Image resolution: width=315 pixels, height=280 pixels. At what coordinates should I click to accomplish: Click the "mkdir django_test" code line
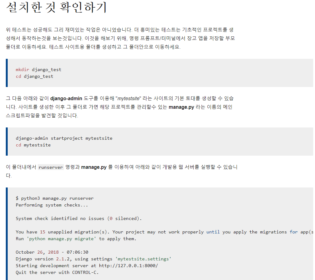[x=38, y=70]
